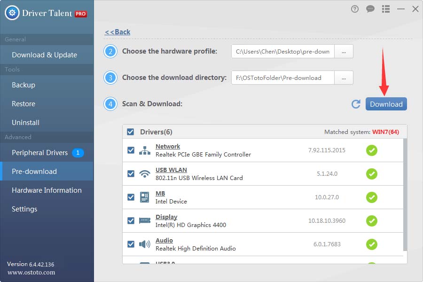Click the Audio driver name link
The height and width of the screenshot is (282, 423).
164,240
